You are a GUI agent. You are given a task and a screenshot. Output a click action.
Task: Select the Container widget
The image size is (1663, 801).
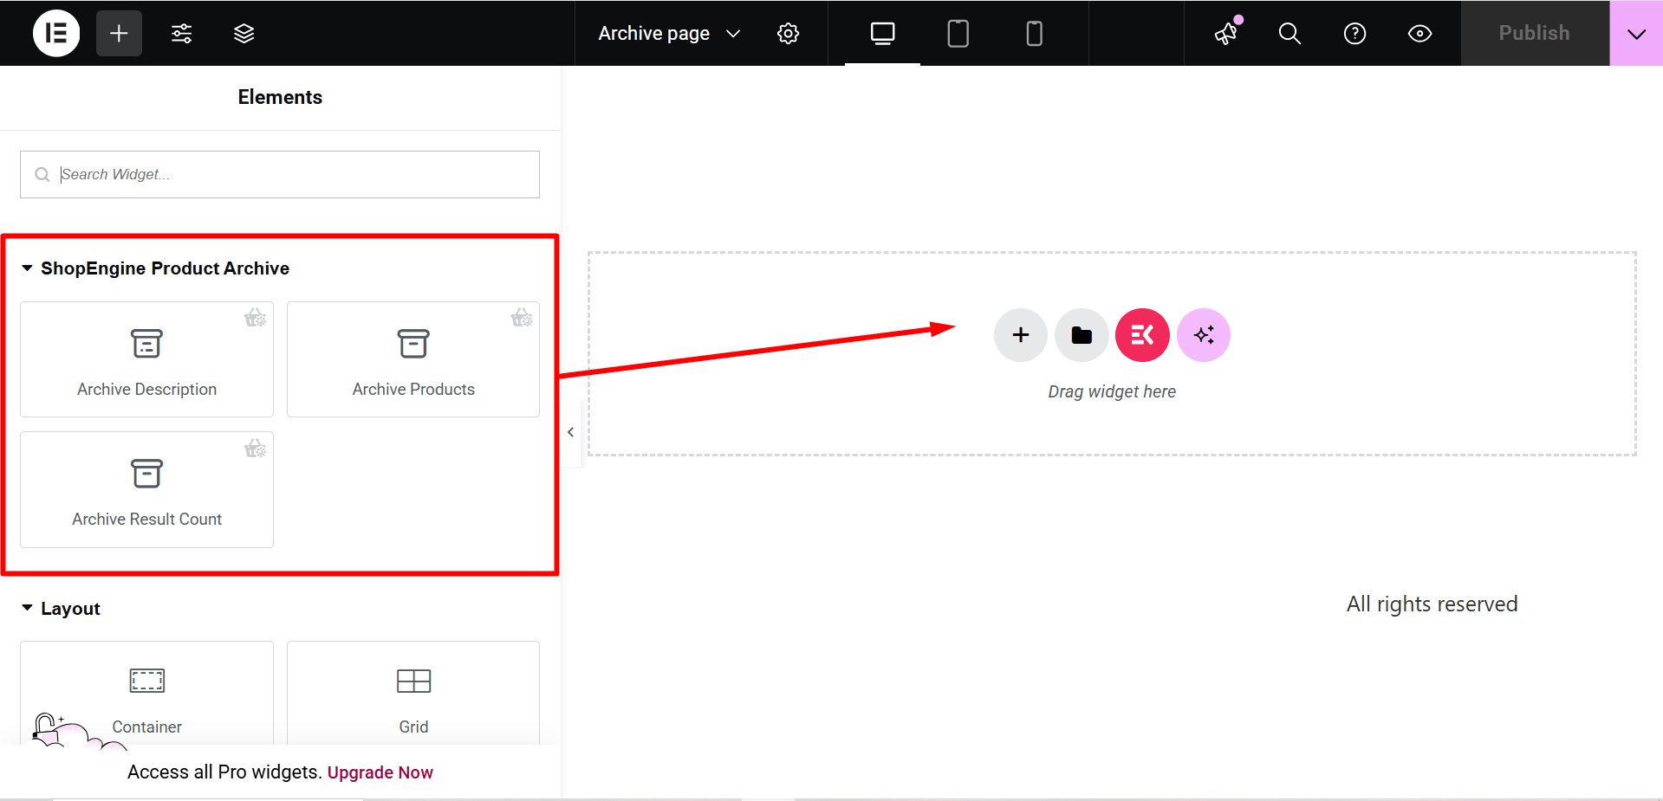pos(146,693)
